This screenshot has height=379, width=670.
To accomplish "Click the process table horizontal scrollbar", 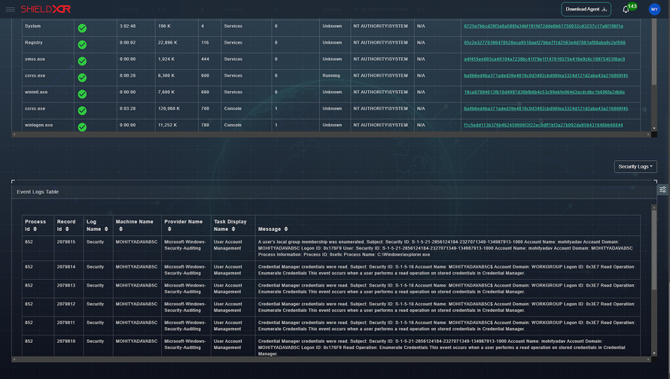I will pos(331,135).
